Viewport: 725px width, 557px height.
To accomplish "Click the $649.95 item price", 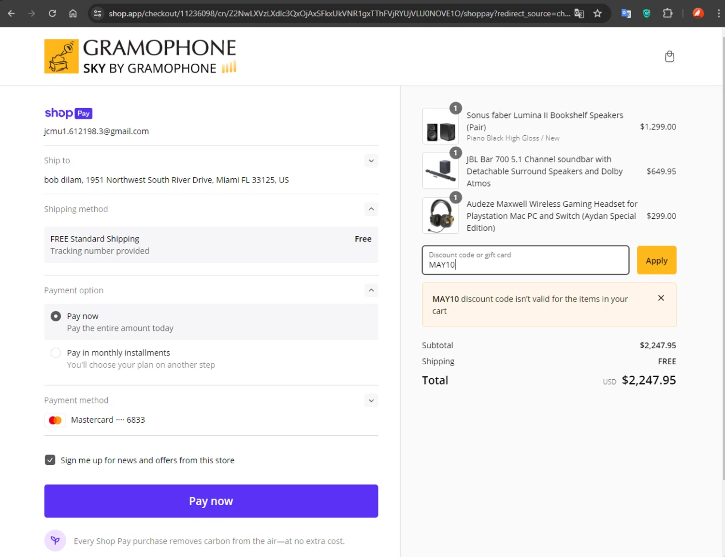I will pyautogui.click(x=661, y=171).
